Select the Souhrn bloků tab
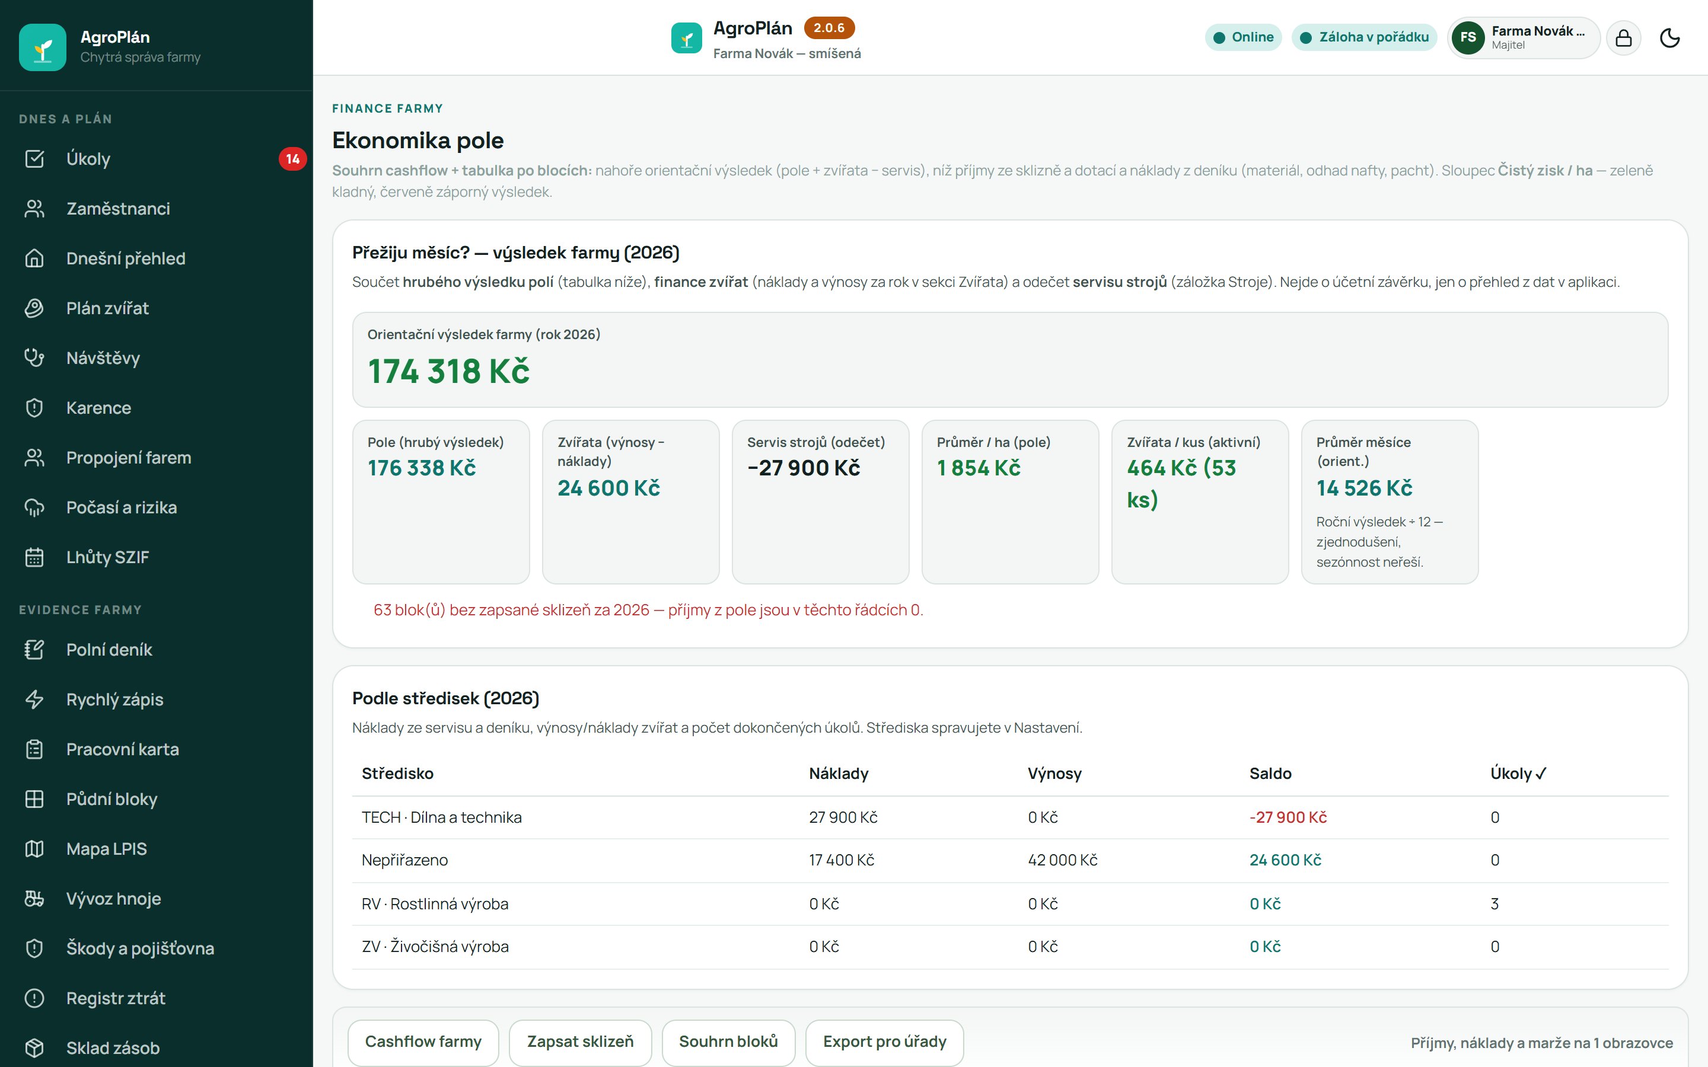 click(728, 1042)
